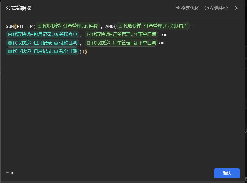Image resolution: width=247 pixels, height=183 pixels.
Task: Click the link icon before 包月记录 关联客户
Action: tap(56, 35)
